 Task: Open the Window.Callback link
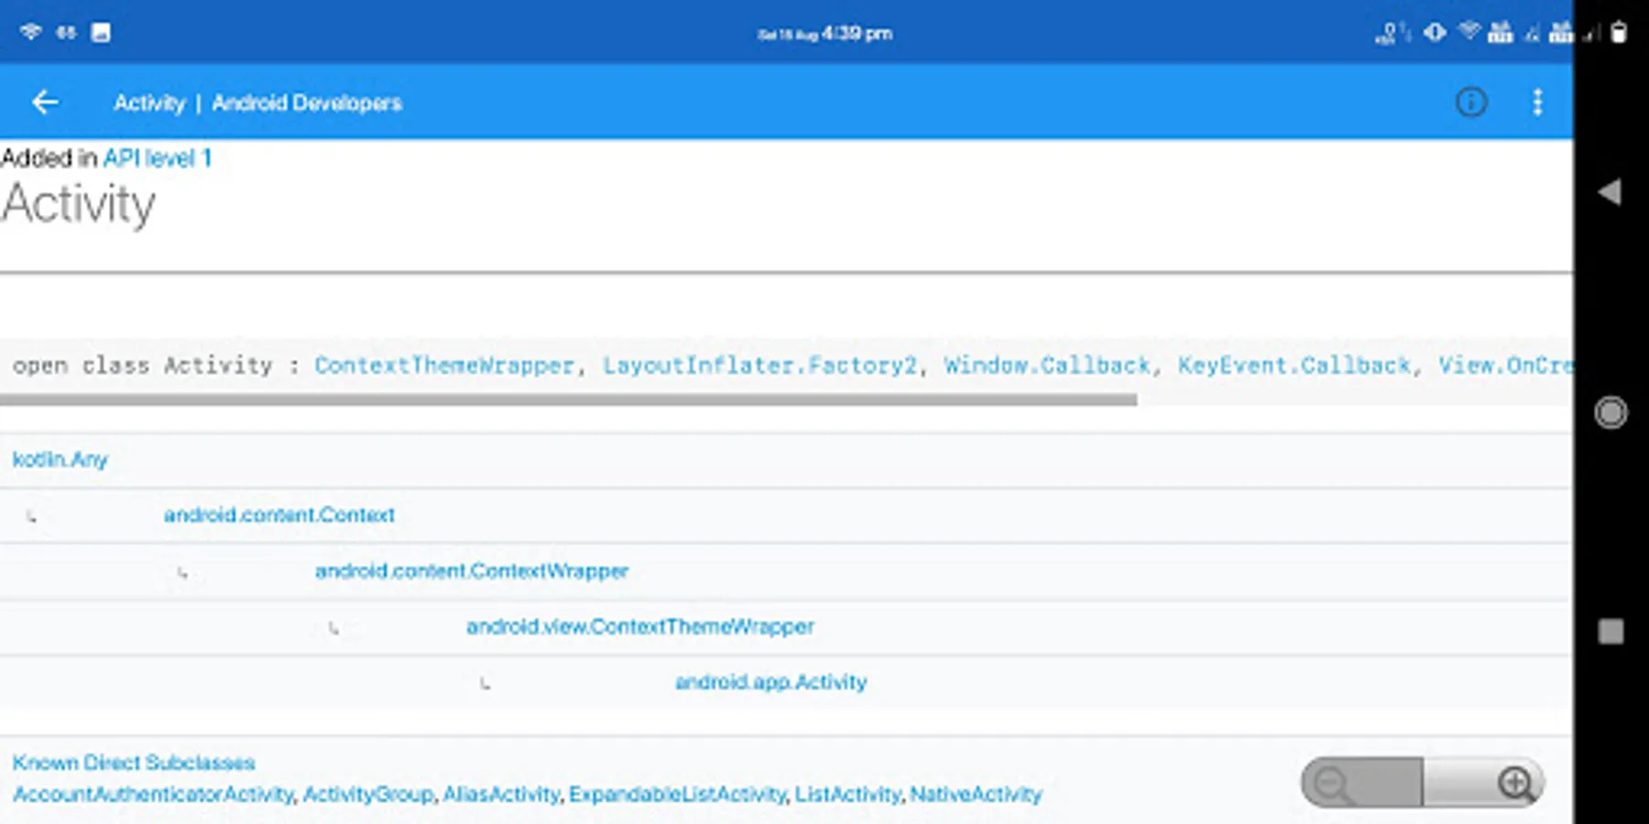pos(1047,365)
